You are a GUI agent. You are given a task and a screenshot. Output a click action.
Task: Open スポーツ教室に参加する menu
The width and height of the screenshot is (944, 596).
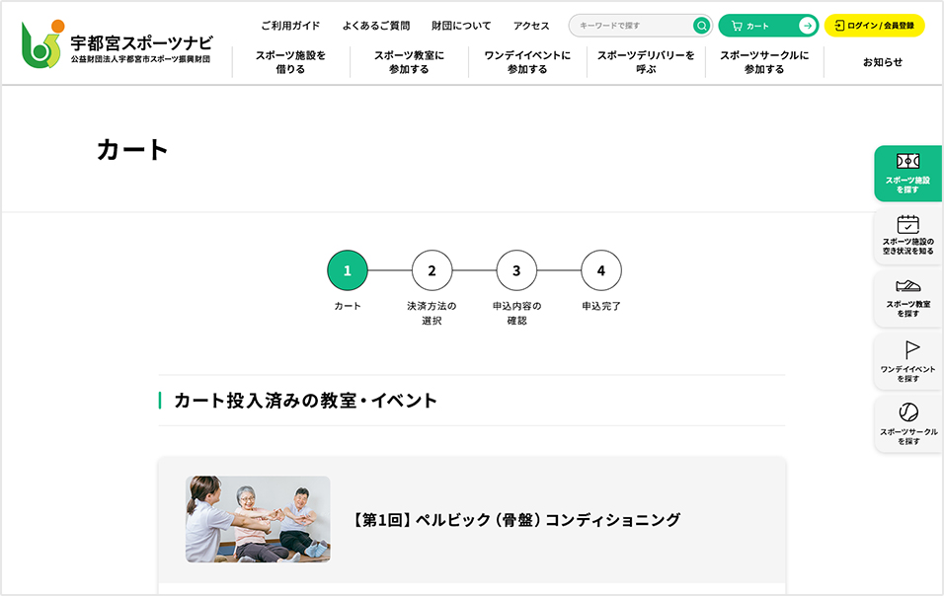point(409,62)
